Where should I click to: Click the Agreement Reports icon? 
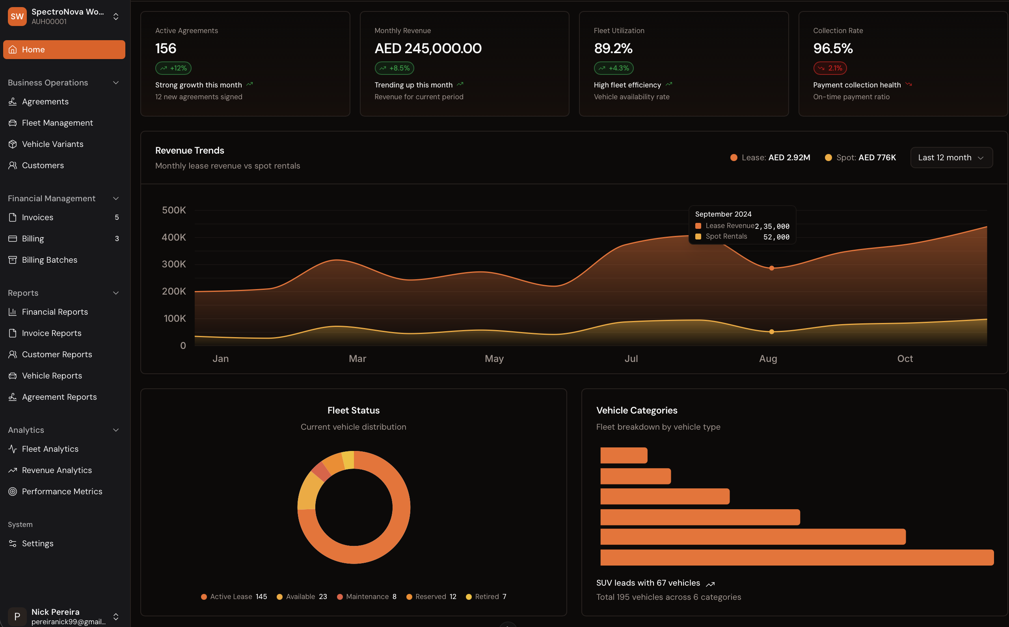(x=13, y=397)
